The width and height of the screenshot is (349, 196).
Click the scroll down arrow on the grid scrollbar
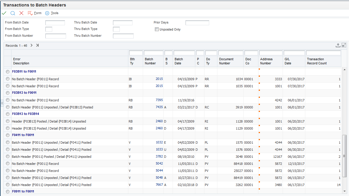click(345, 191)
